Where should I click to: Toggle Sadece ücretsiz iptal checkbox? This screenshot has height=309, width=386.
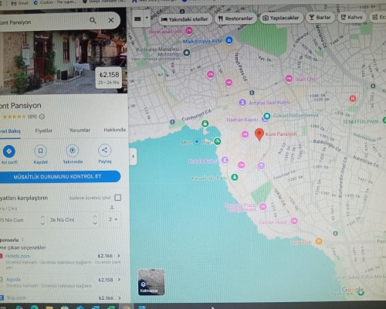118,198
